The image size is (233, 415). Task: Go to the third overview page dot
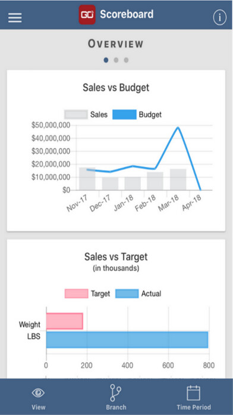126,60
